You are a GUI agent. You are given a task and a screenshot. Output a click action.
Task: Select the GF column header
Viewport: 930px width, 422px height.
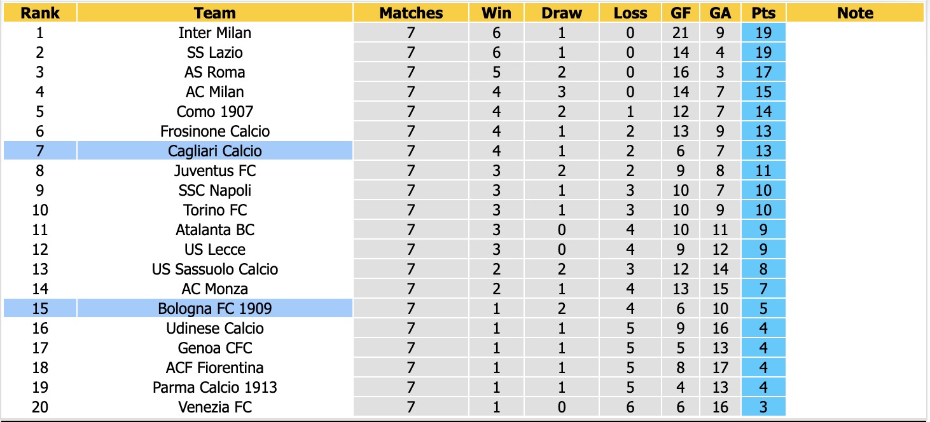click(x=681, y=13)
